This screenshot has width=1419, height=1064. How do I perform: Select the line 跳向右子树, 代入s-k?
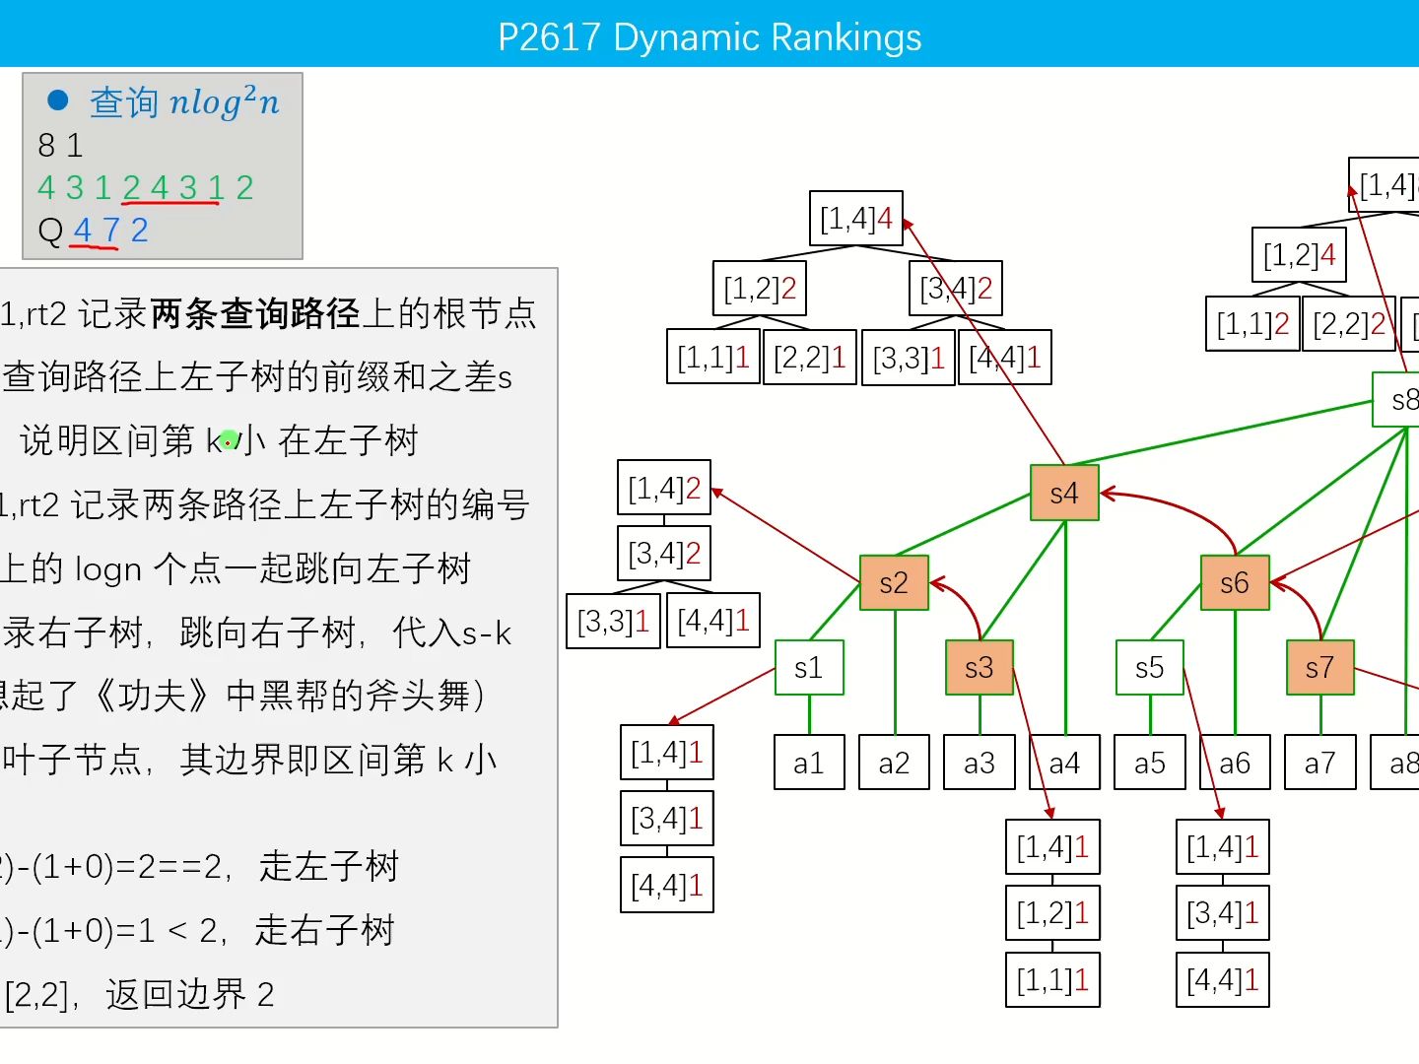[256, 632]
